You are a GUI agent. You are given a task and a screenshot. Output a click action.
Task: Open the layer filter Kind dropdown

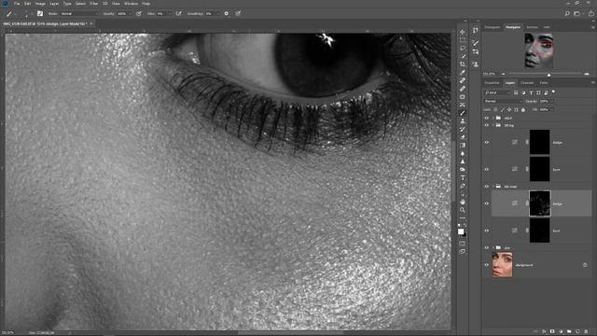[x=497, y=92]
